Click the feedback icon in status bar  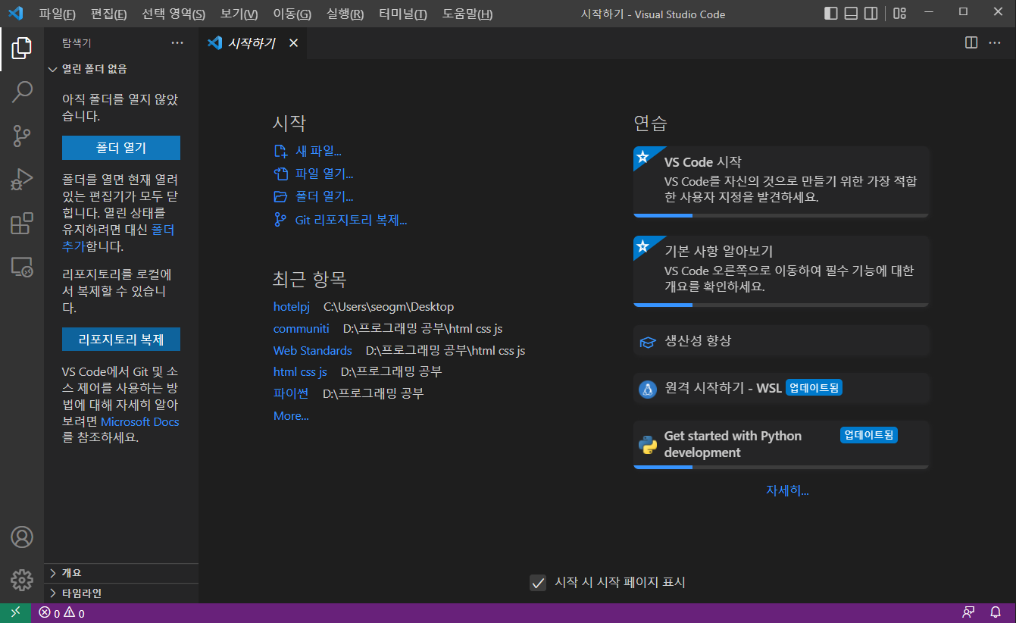(968, 613)
